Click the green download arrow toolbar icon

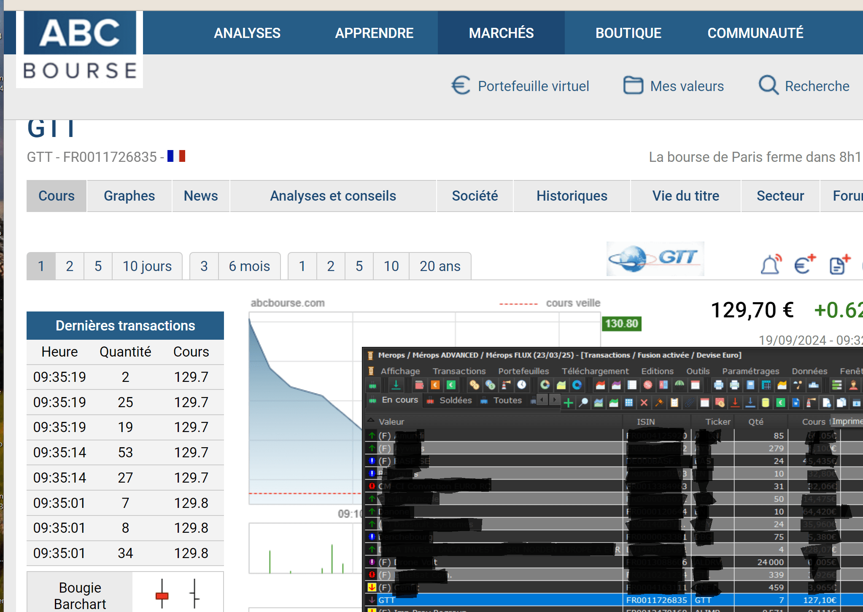(x=396, y=385)
